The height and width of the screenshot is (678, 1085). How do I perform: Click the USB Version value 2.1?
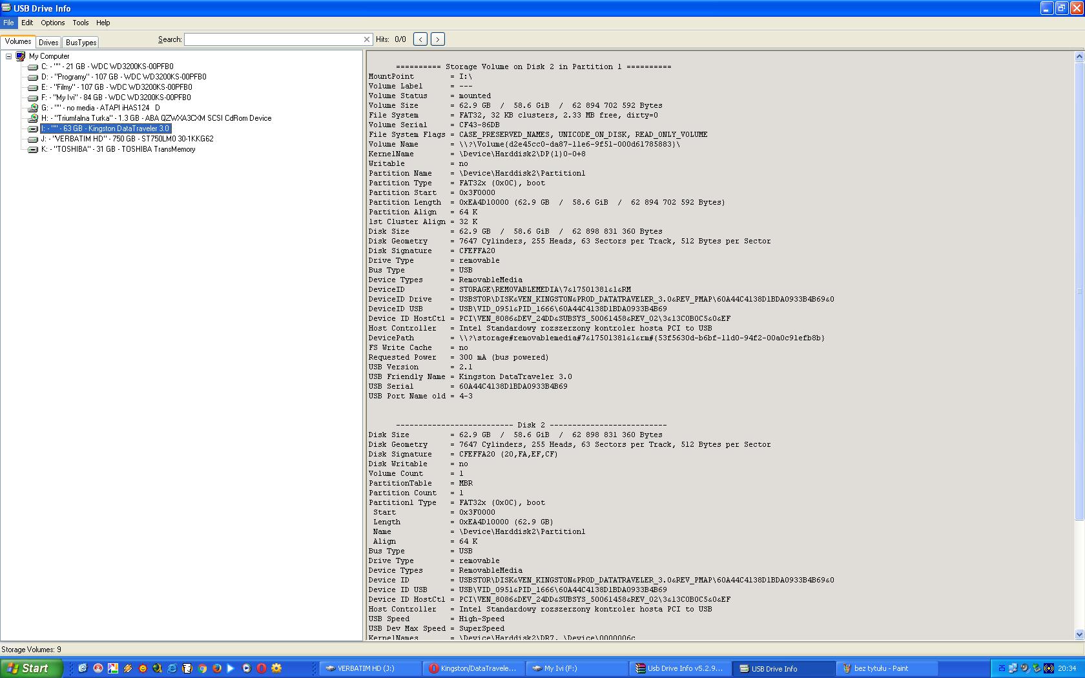point(466,367)
